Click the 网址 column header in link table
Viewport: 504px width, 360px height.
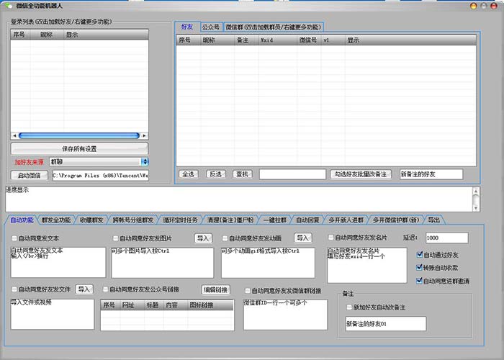(132, 305)
